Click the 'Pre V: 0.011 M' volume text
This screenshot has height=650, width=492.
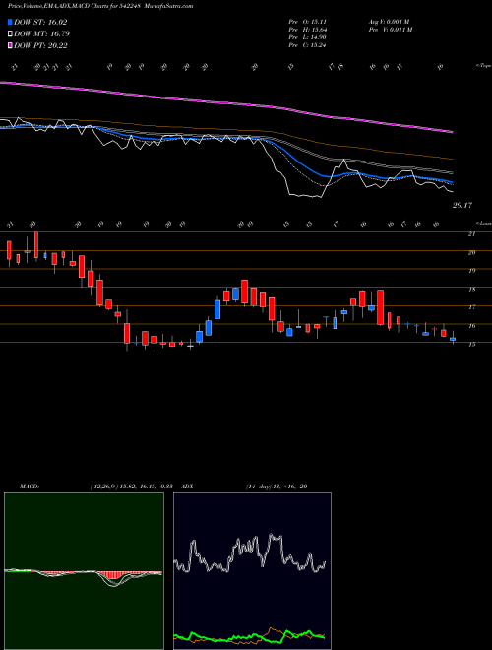tap(390, 30)
